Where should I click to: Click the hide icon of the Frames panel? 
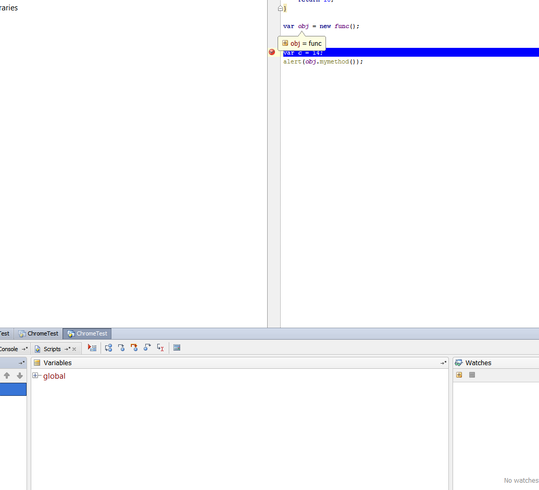coord(21,363)
